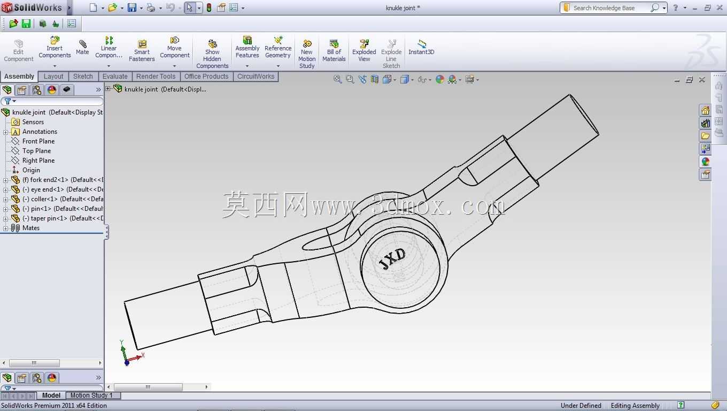
Task: Open the Options icon in the top toolbar
Action: pos(233,7)
